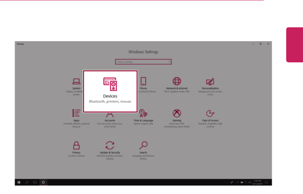This screenshot has height=194, width=303.
Task: Open the Privacy lock icon
Action: click(x=76, y=145)
